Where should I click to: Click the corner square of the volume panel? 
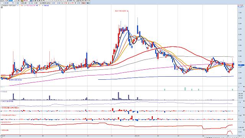pyautogui.click(x=244, y=92)
